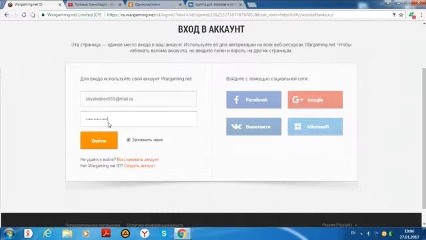Sign in with the Microsoft button

tap(315, 127)
